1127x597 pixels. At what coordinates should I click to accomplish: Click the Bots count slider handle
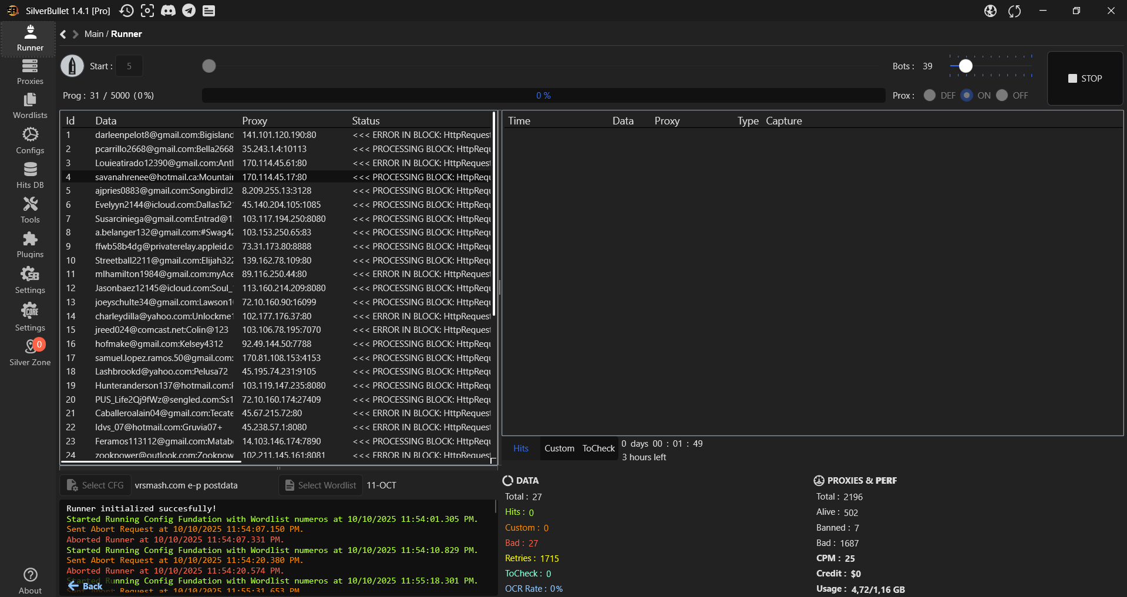pos(965,66)
